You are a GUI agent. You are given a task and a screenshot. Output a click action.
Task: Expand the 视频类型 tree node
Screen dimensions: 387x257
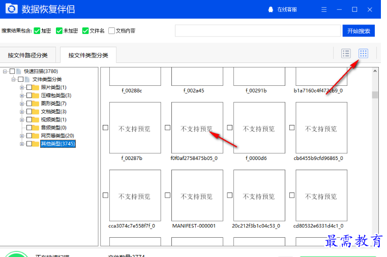[x=22, y=120]
